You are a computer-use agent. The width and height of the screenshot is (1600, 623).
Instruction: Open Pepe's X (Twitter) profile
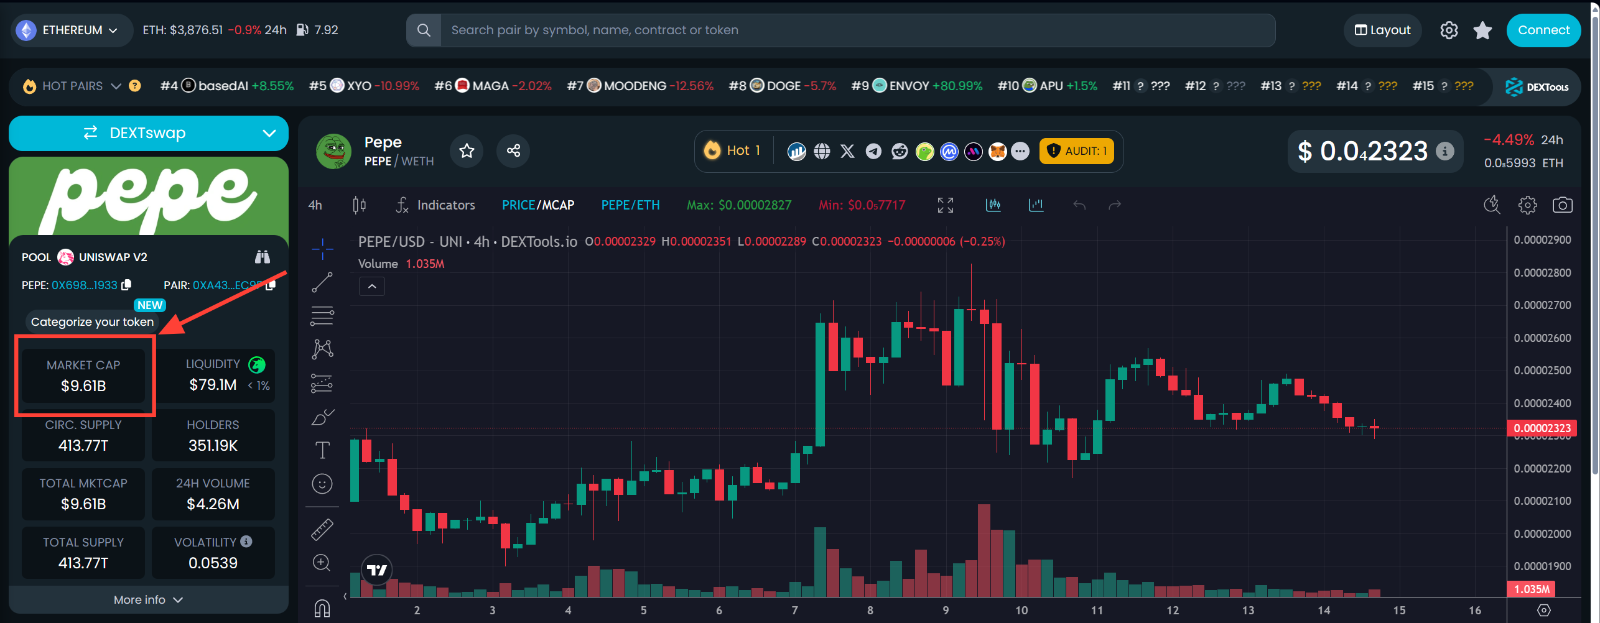point(847,151)
